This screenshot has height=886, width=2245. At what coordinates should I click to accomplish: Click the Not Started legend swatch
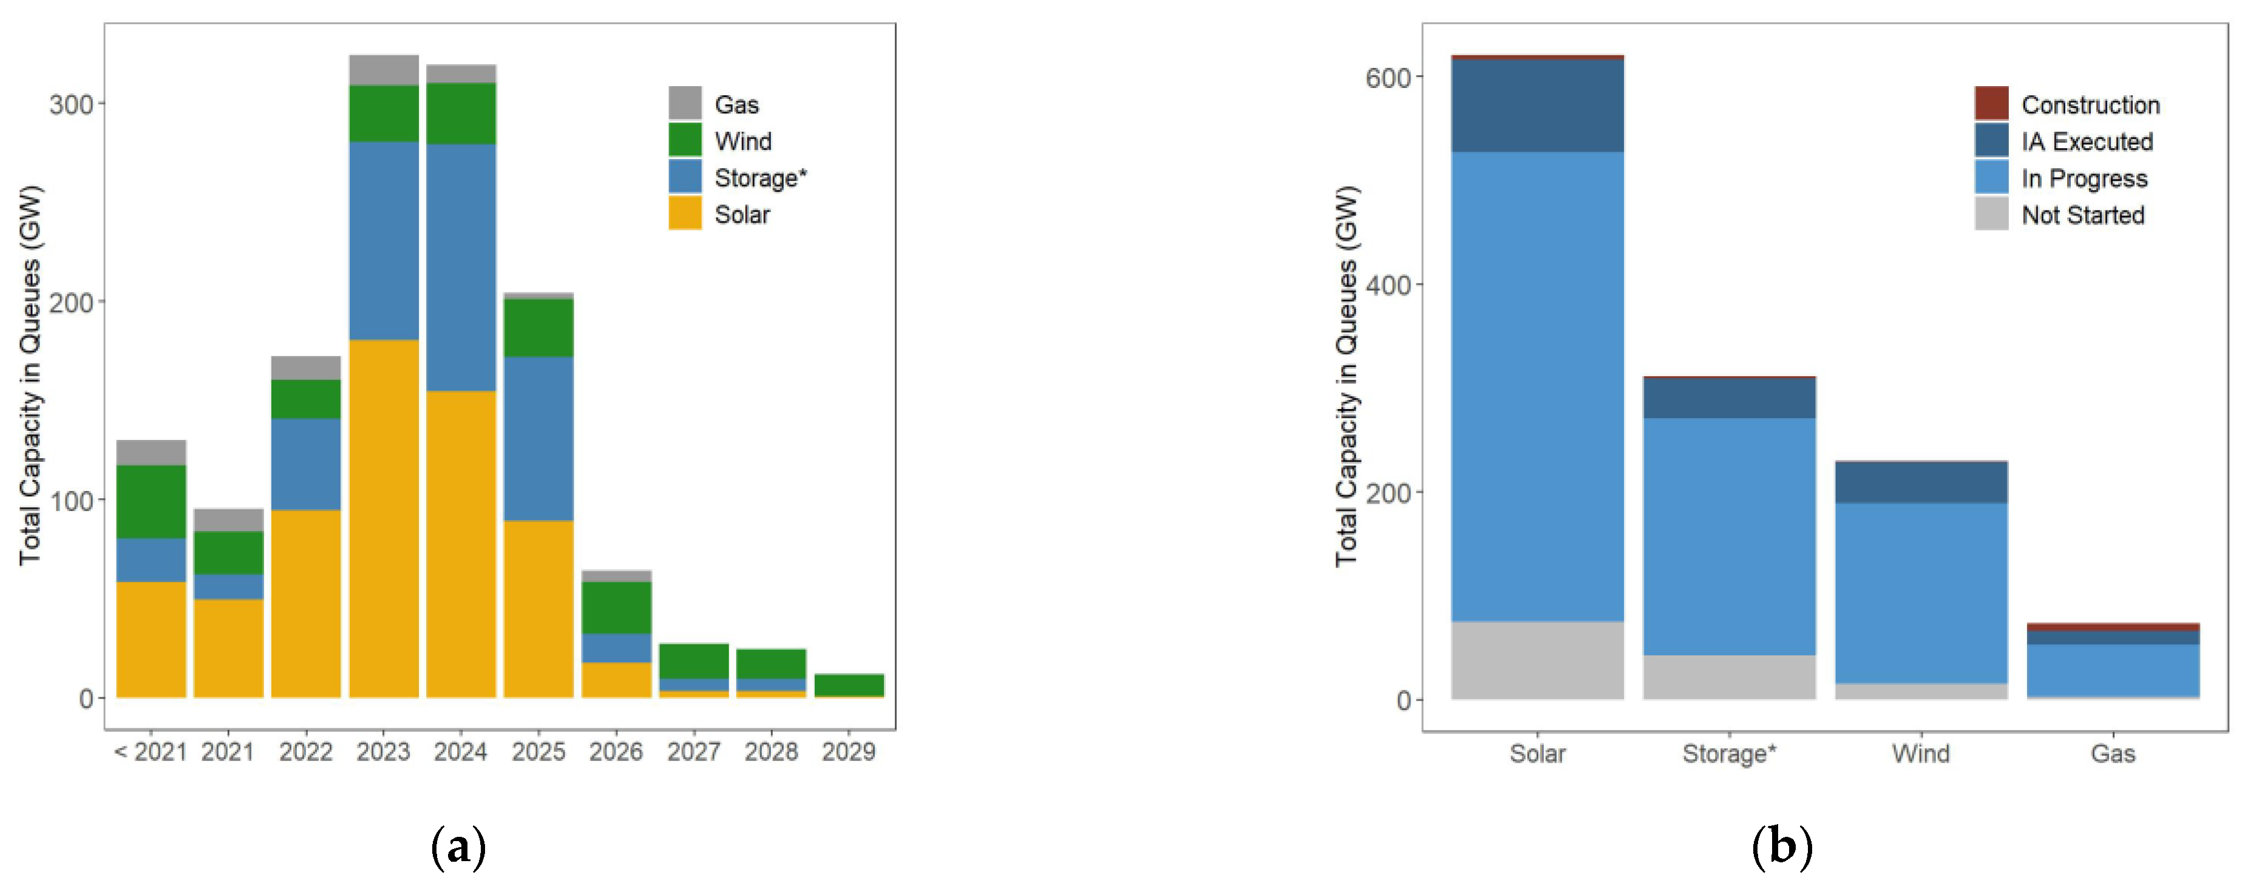coord(1991,214)
